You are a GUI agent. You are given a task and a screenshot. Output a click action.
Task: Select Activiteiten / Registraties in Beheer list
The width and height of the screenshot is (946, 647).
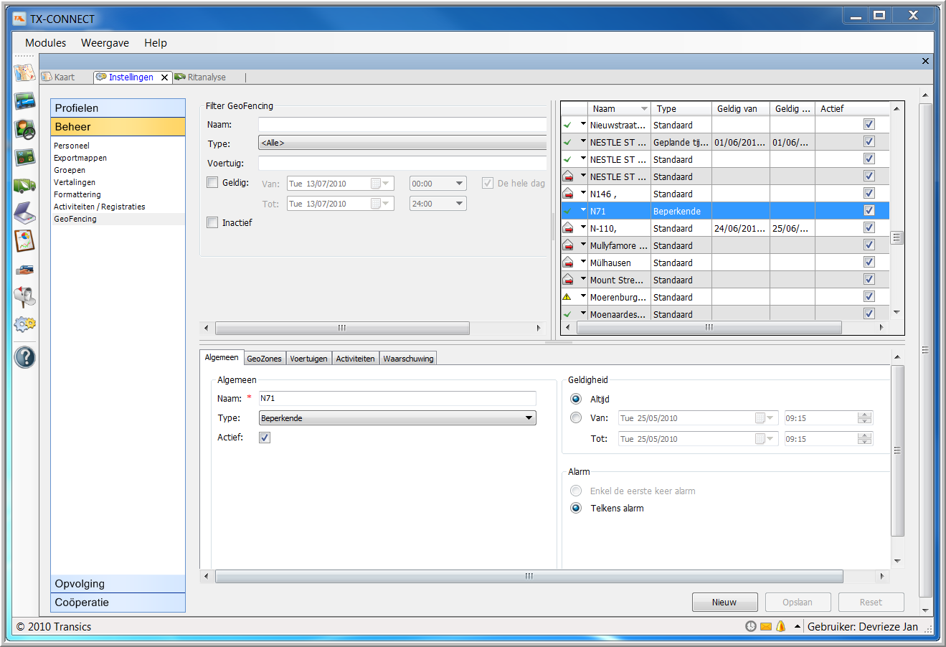click(99, 207)
